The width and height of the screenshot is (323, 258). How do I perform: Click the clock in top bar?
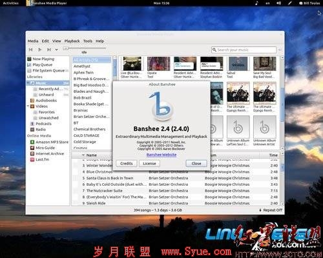pyautogui.click(x=161, y=3)
